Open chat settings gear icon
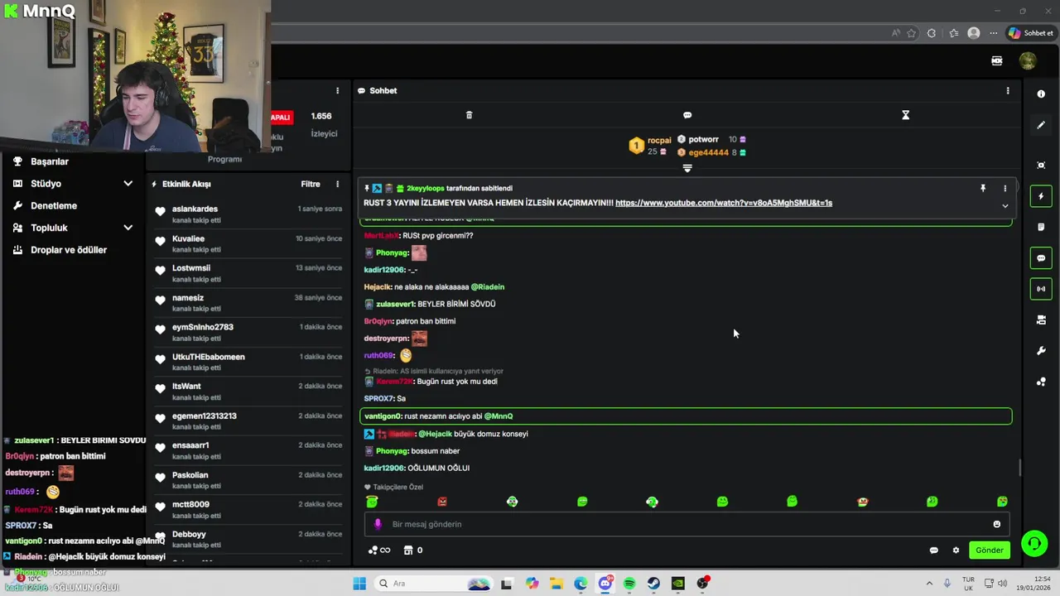 coord(956,550)
